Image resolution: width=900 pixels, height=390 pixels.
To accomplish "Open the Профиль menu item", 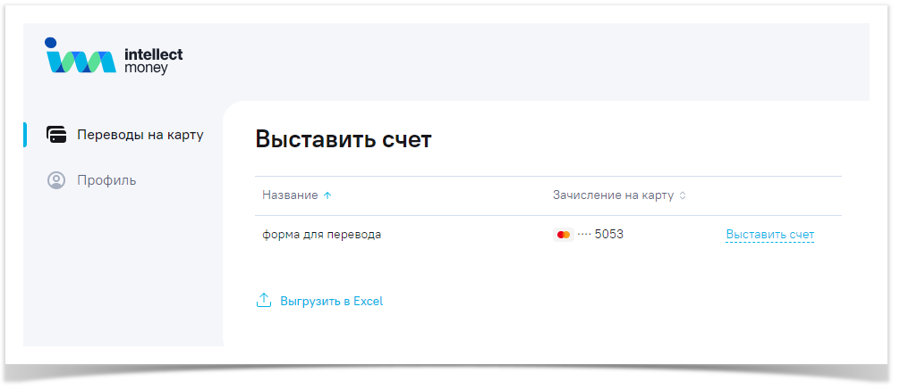I will 106,180.
